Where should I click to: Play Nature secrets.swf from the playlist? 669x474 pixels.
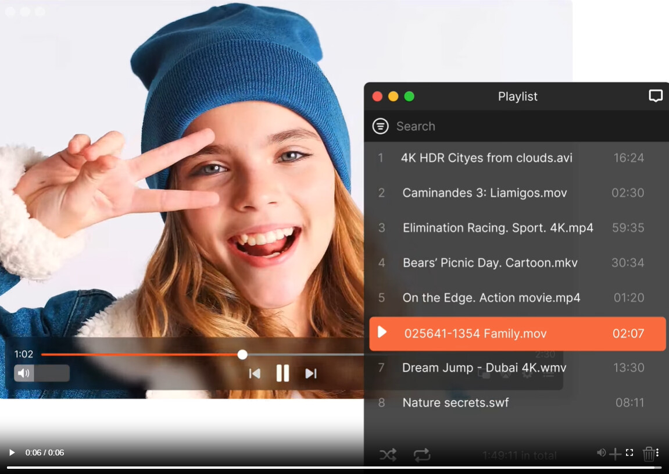[x=456, y=402]
